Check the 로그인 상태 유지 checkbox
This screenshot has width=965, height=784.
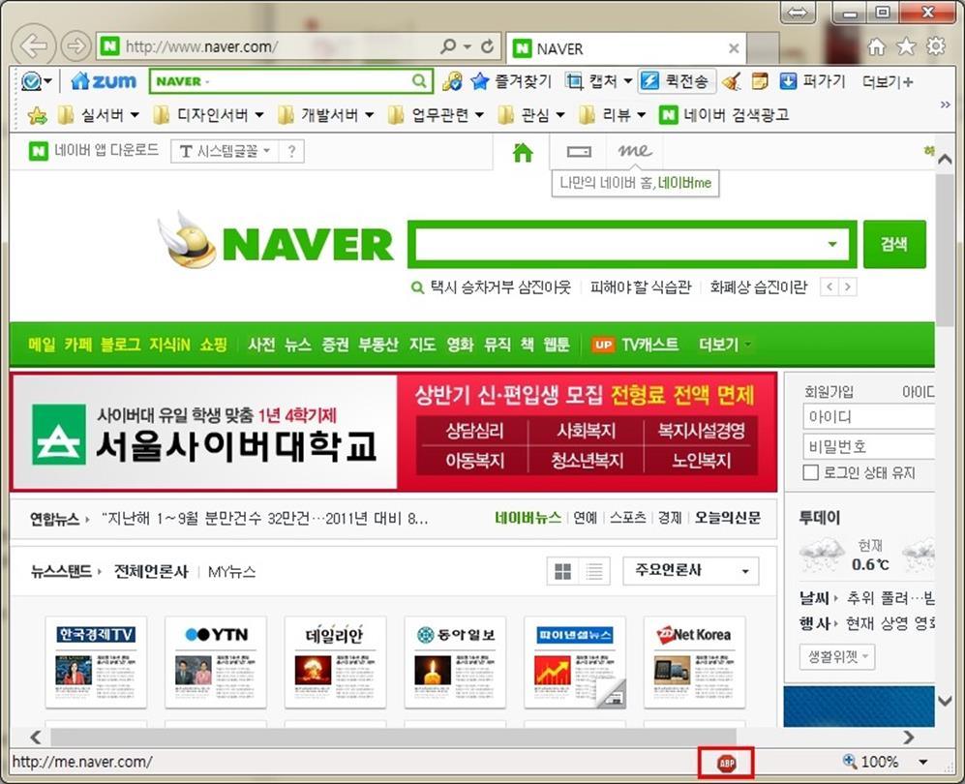tap(810, 472)
